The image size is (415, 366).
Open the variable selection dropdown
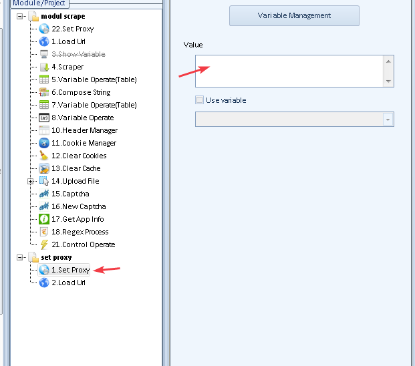pos(388,119)
